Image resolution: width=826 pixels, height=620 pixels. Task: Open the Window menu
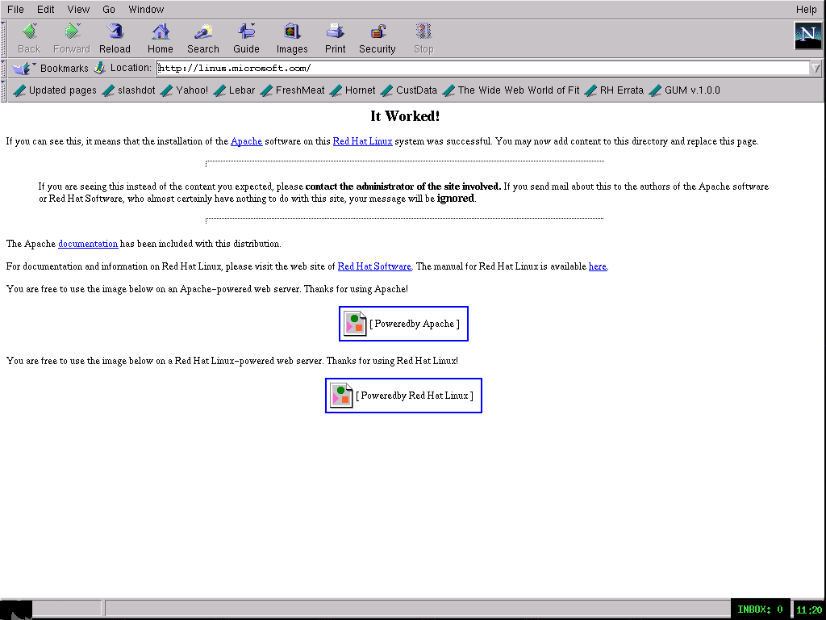click(146, 10)
